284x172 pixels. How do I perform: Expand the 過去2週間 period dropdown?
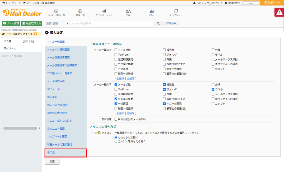(x=57, y=23)
